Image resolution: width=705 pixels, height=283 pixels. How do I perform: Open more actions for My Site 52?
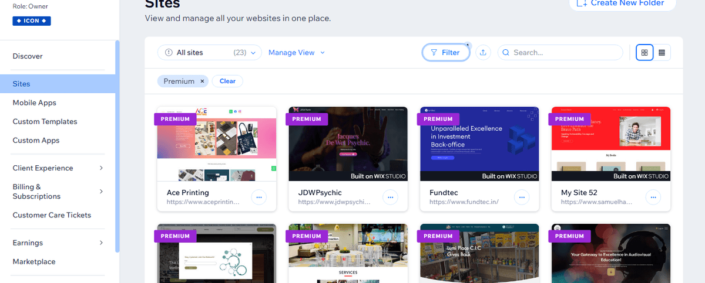tap(653, 197)
